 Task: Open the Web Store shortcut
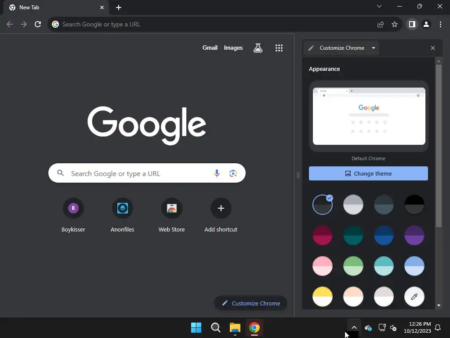(172, 216)
